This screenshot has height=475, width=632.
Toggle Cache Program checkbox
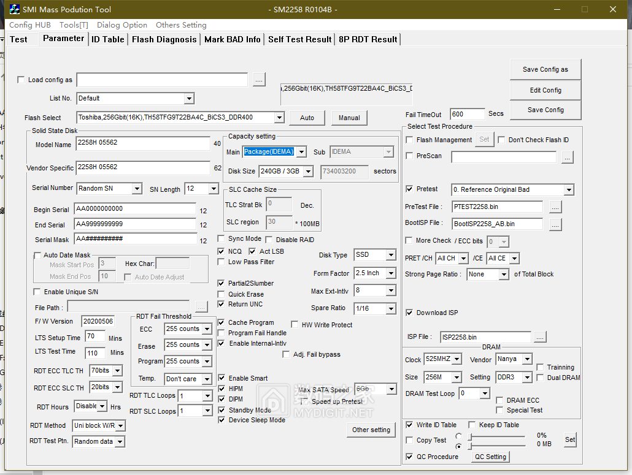221,322
